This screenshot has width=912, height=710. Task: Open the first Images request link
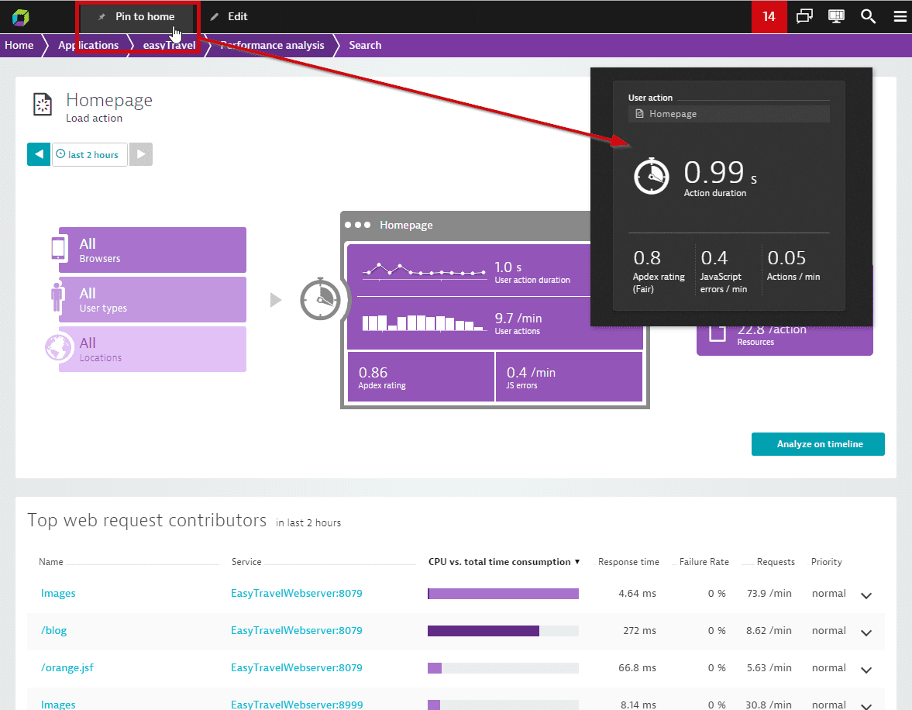(58, 593)
